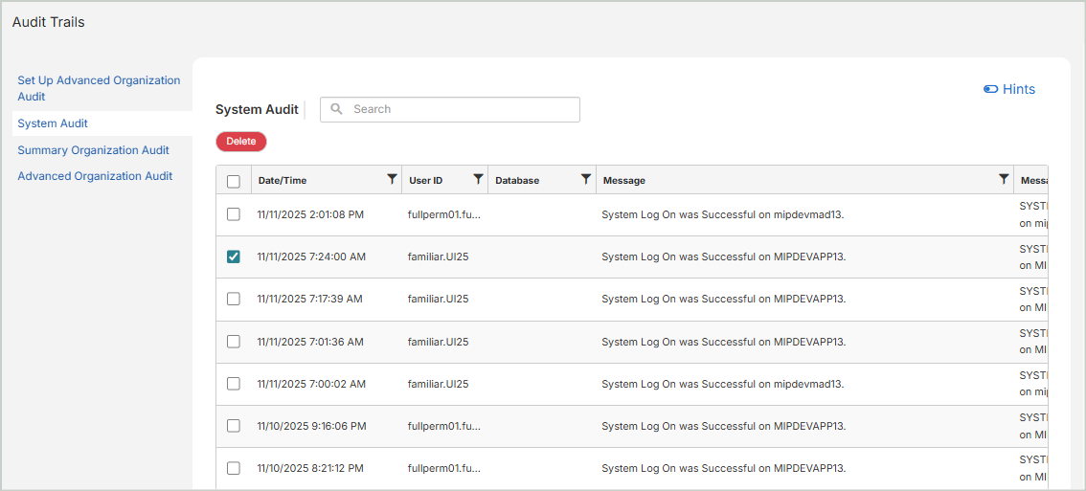1086x491 pixels.
Task: Tick checkbox for 11/10/2025 9:16:06 PM entry
Action: (x=234, y=426)
